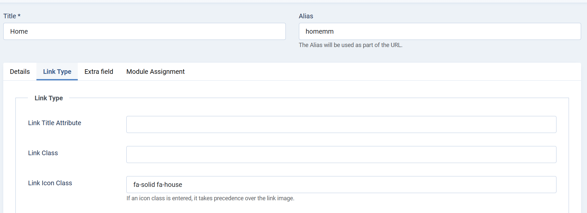Focus the Title input containing Home

tap(144, 31)
